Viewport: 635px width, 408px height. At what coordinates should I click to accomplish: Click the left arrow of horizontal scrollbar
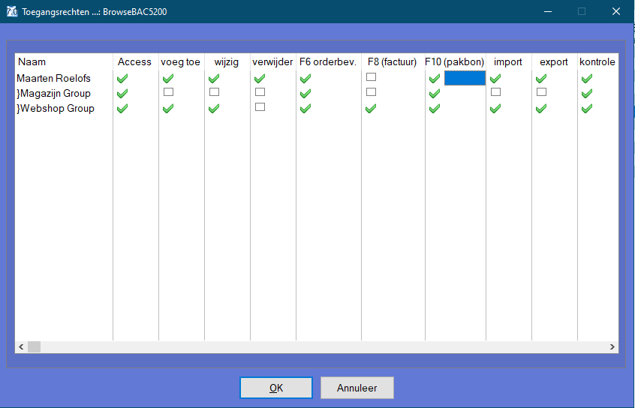pos(22,347)
